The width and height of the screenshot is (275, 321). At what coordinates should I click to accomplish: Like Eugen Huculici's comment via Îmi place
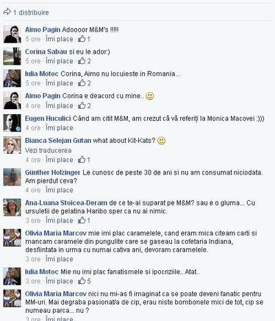[59, 128]
